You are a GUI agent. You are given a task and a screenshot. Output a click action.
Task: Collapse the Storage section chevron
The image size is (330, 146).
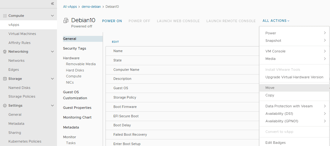[52, 79]
